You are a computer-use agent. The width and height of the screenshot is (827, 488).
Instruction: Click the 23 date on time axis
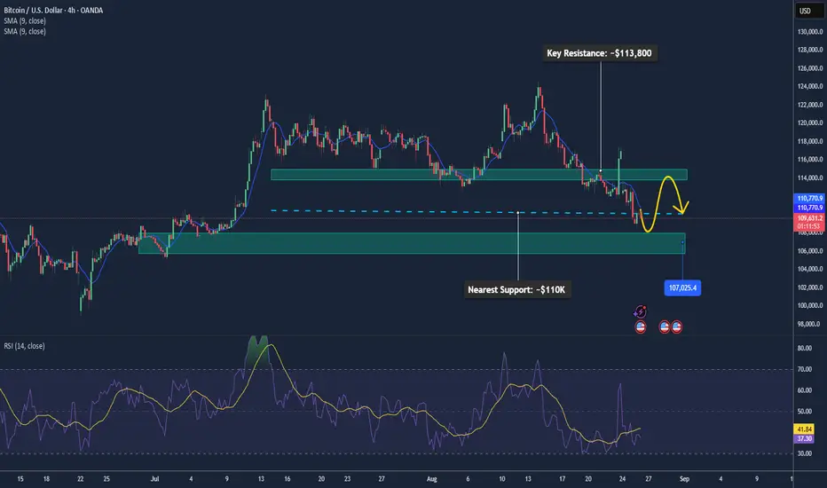point(347,479)
